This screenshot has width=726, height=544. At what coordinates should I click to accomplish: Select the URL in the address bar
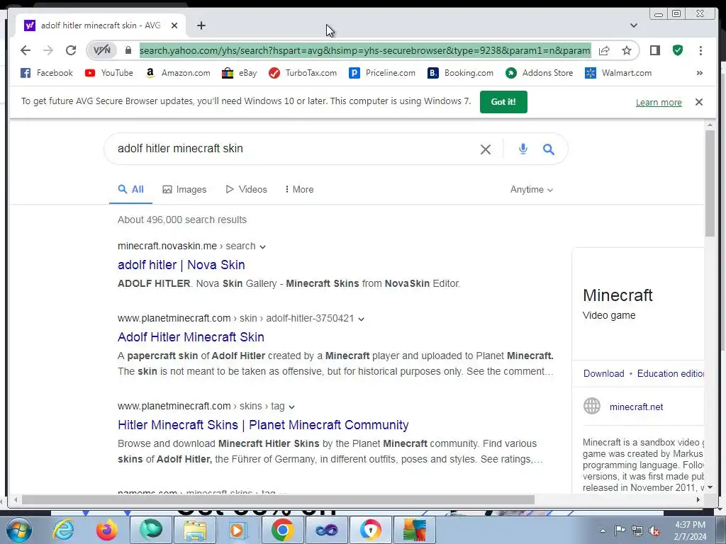(365, 50)
